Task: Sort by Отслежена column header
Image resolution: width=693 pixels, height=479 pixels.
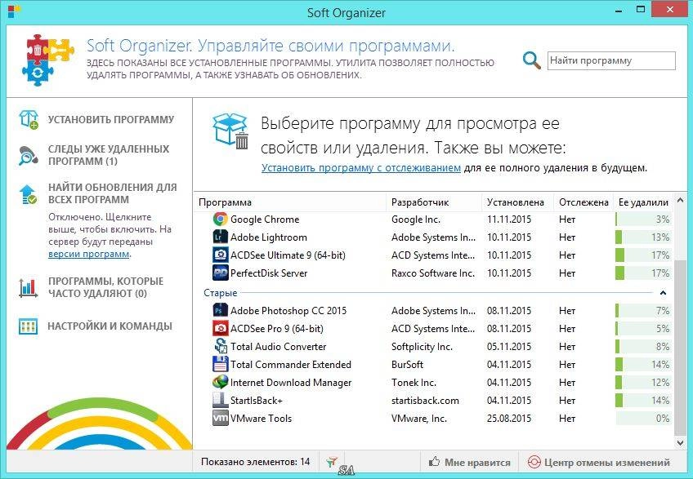Action: [583, 202]
